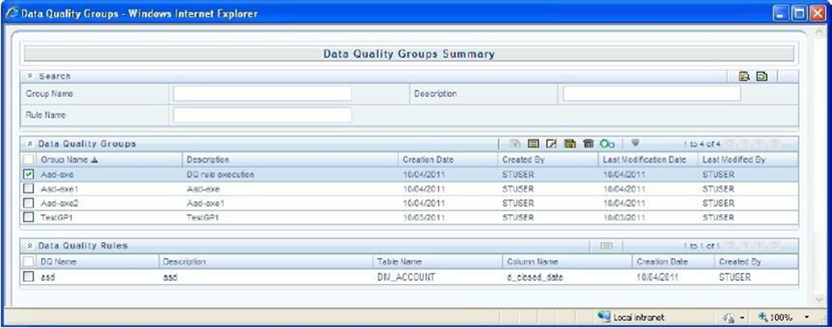The image size is (832, 328).
Task: Click the '10/03/2011' creation date cell
Action: tap(424, 217)
